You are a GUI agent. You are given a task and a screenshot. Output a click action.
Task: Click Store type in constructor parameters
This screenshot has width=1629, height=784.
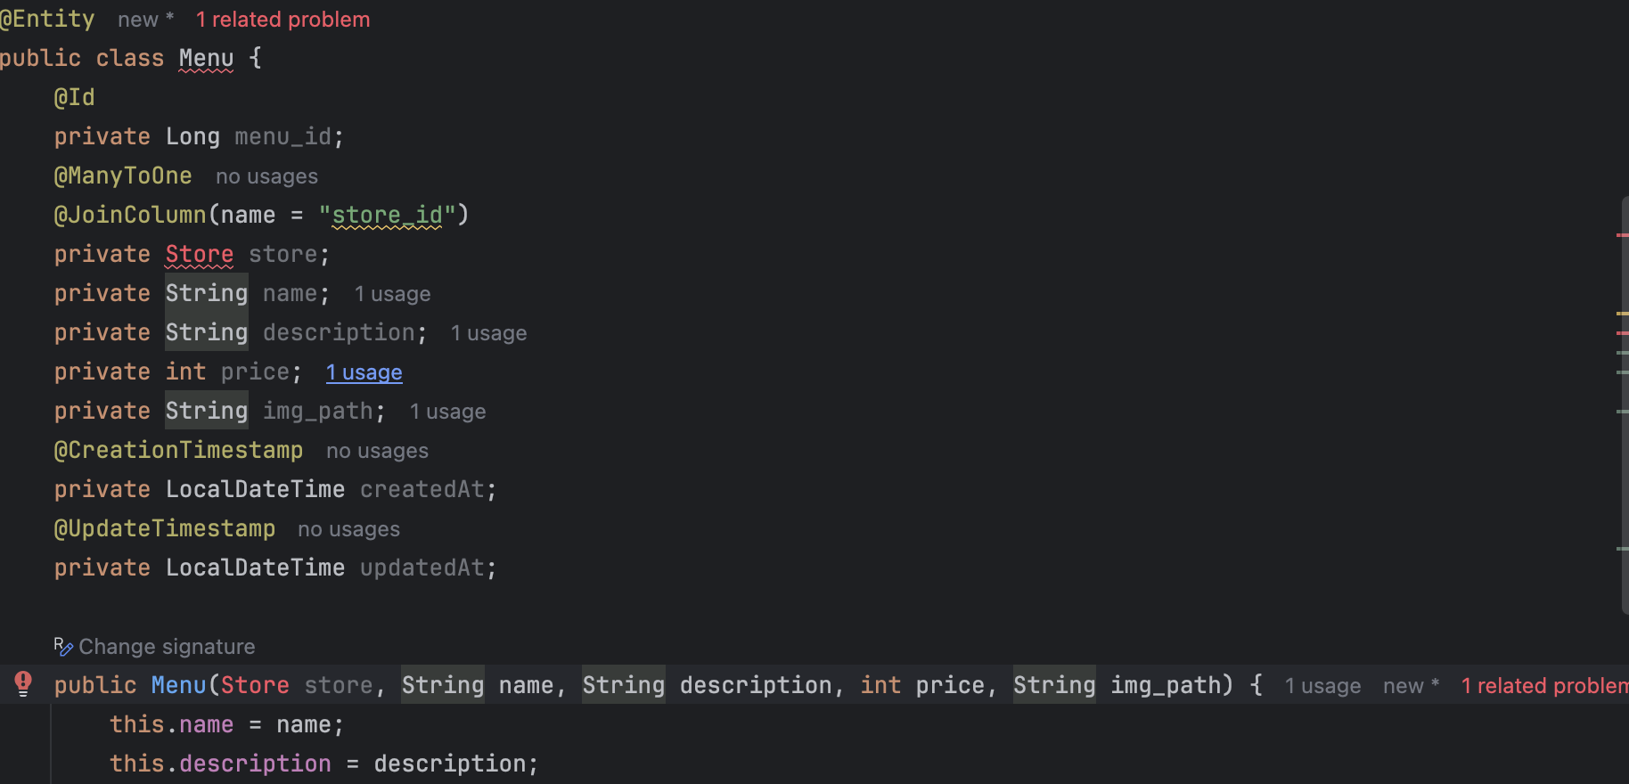pos(255,686)
